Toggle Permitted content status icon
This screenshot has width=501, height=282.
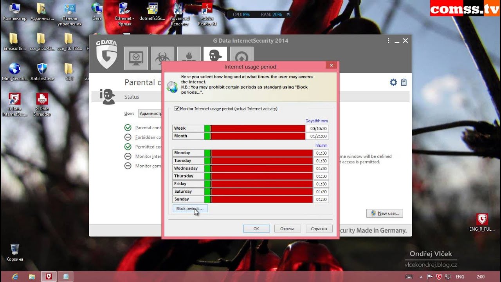click(128, 146)
